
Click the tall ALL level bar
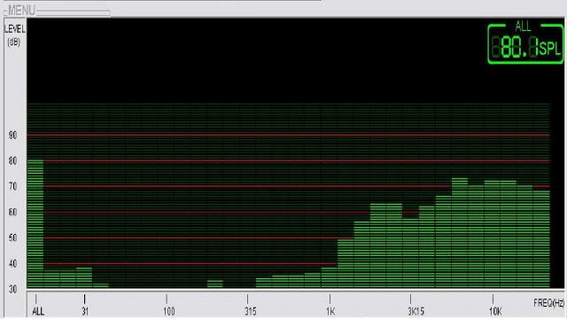click(35, 223)
